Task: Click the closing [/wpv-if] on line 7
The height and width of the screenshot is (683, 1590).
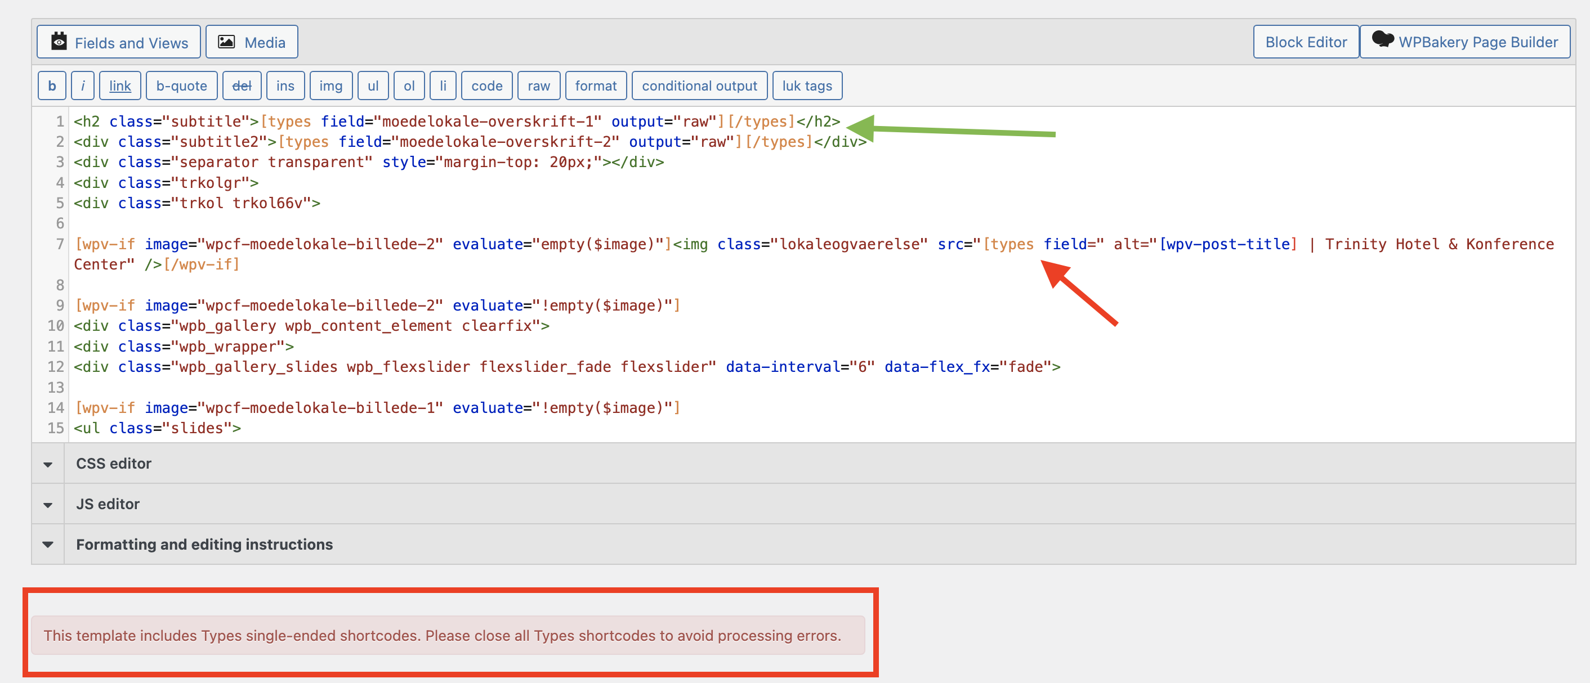Action: pos(201,264)
